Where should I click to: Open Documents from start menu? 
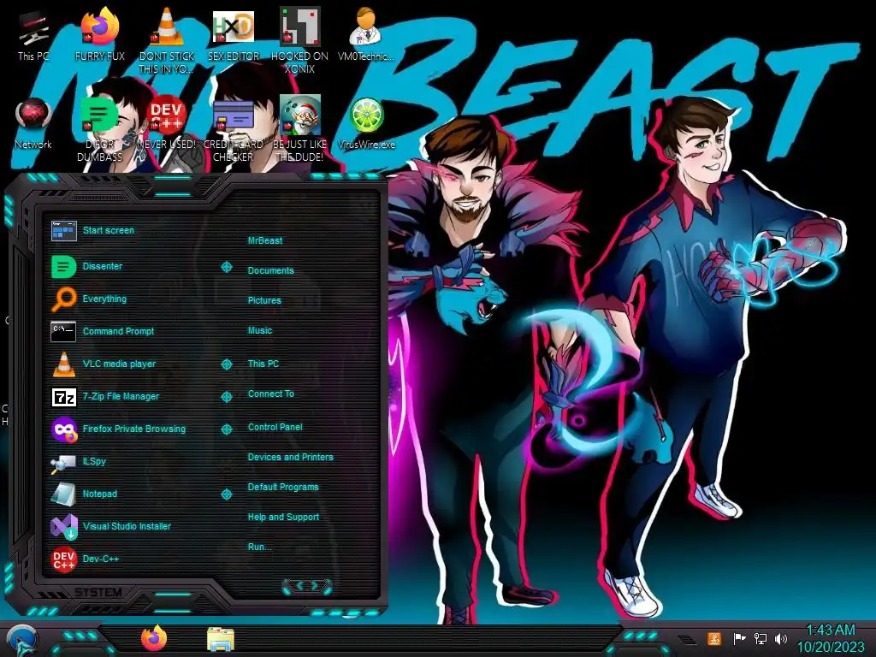coord(270,270)
